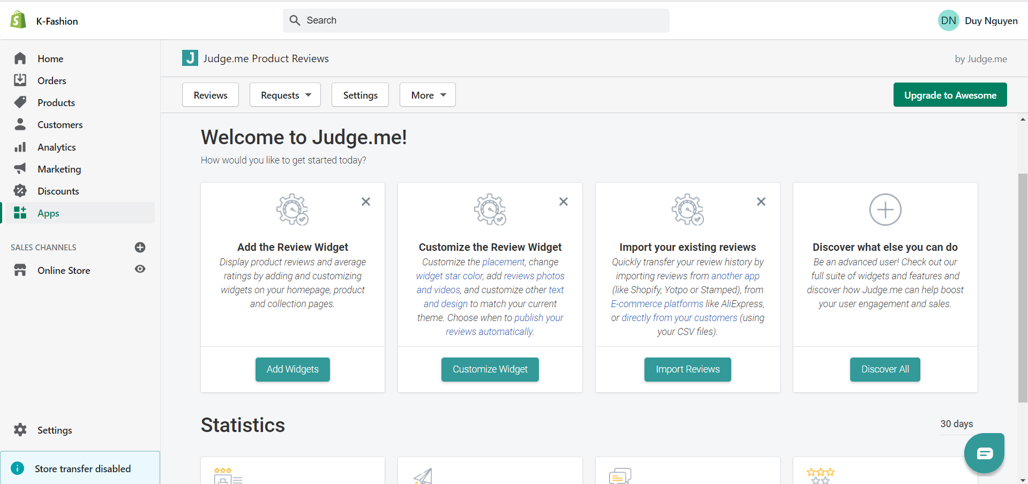Click the Import Reviews button
This screenshot has width=1028, height=484.
[688, 369]
